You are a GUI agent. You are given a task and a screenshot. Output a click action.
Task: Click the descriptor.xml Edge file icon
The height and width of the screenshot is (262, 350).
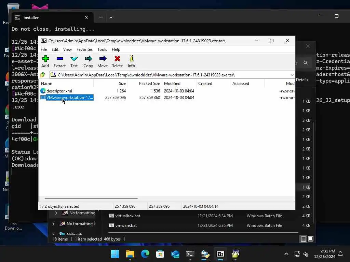click(x=43, y=91)
